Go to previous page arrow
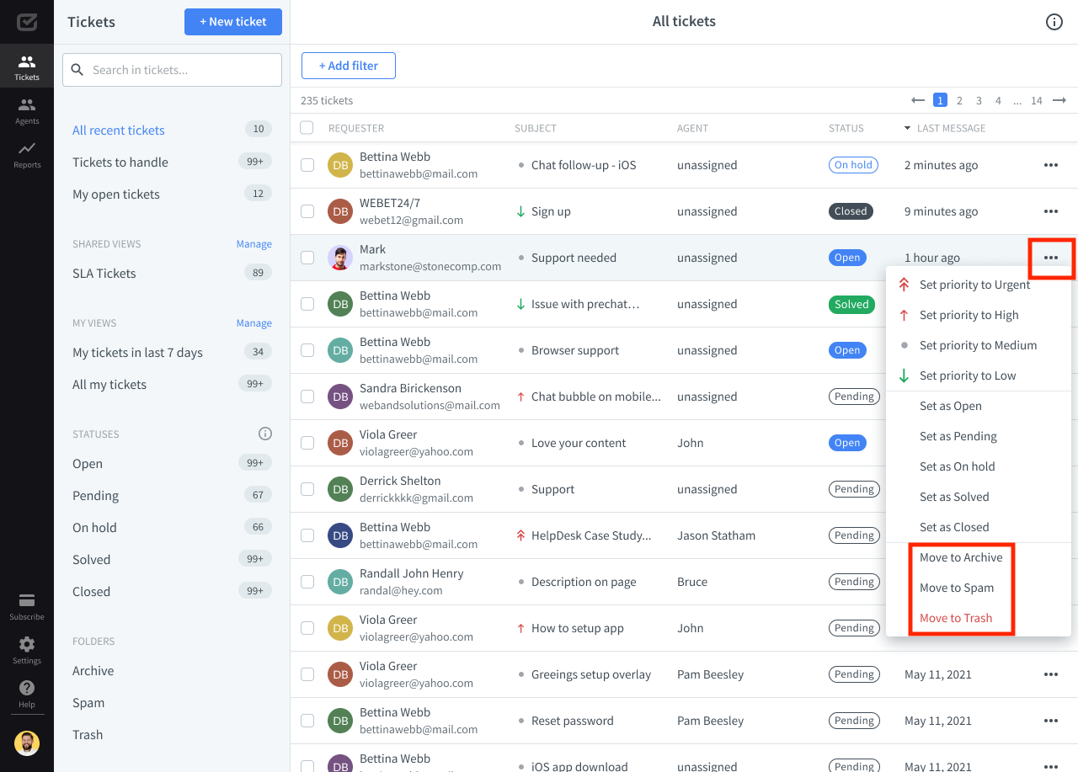 pos(918,100)
